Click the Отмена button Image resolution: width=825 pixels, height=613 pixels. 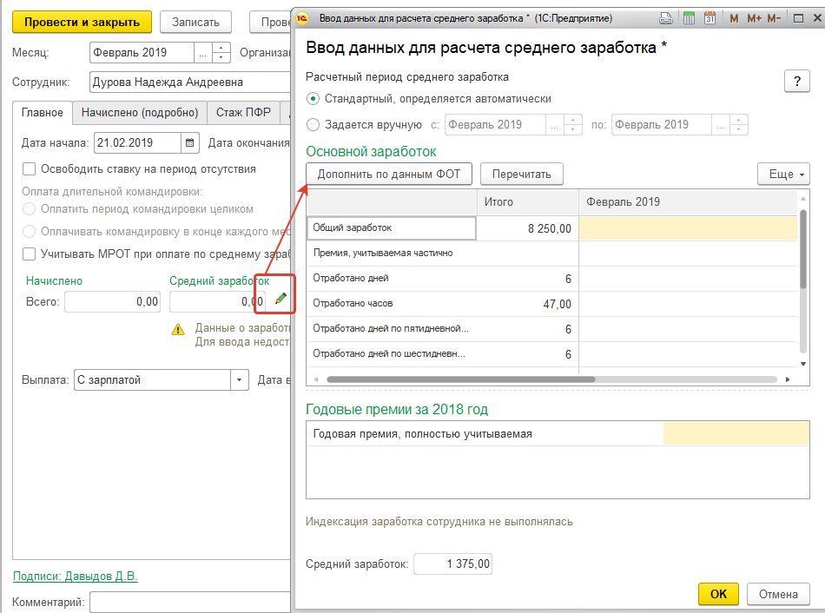tap(778, 594)
